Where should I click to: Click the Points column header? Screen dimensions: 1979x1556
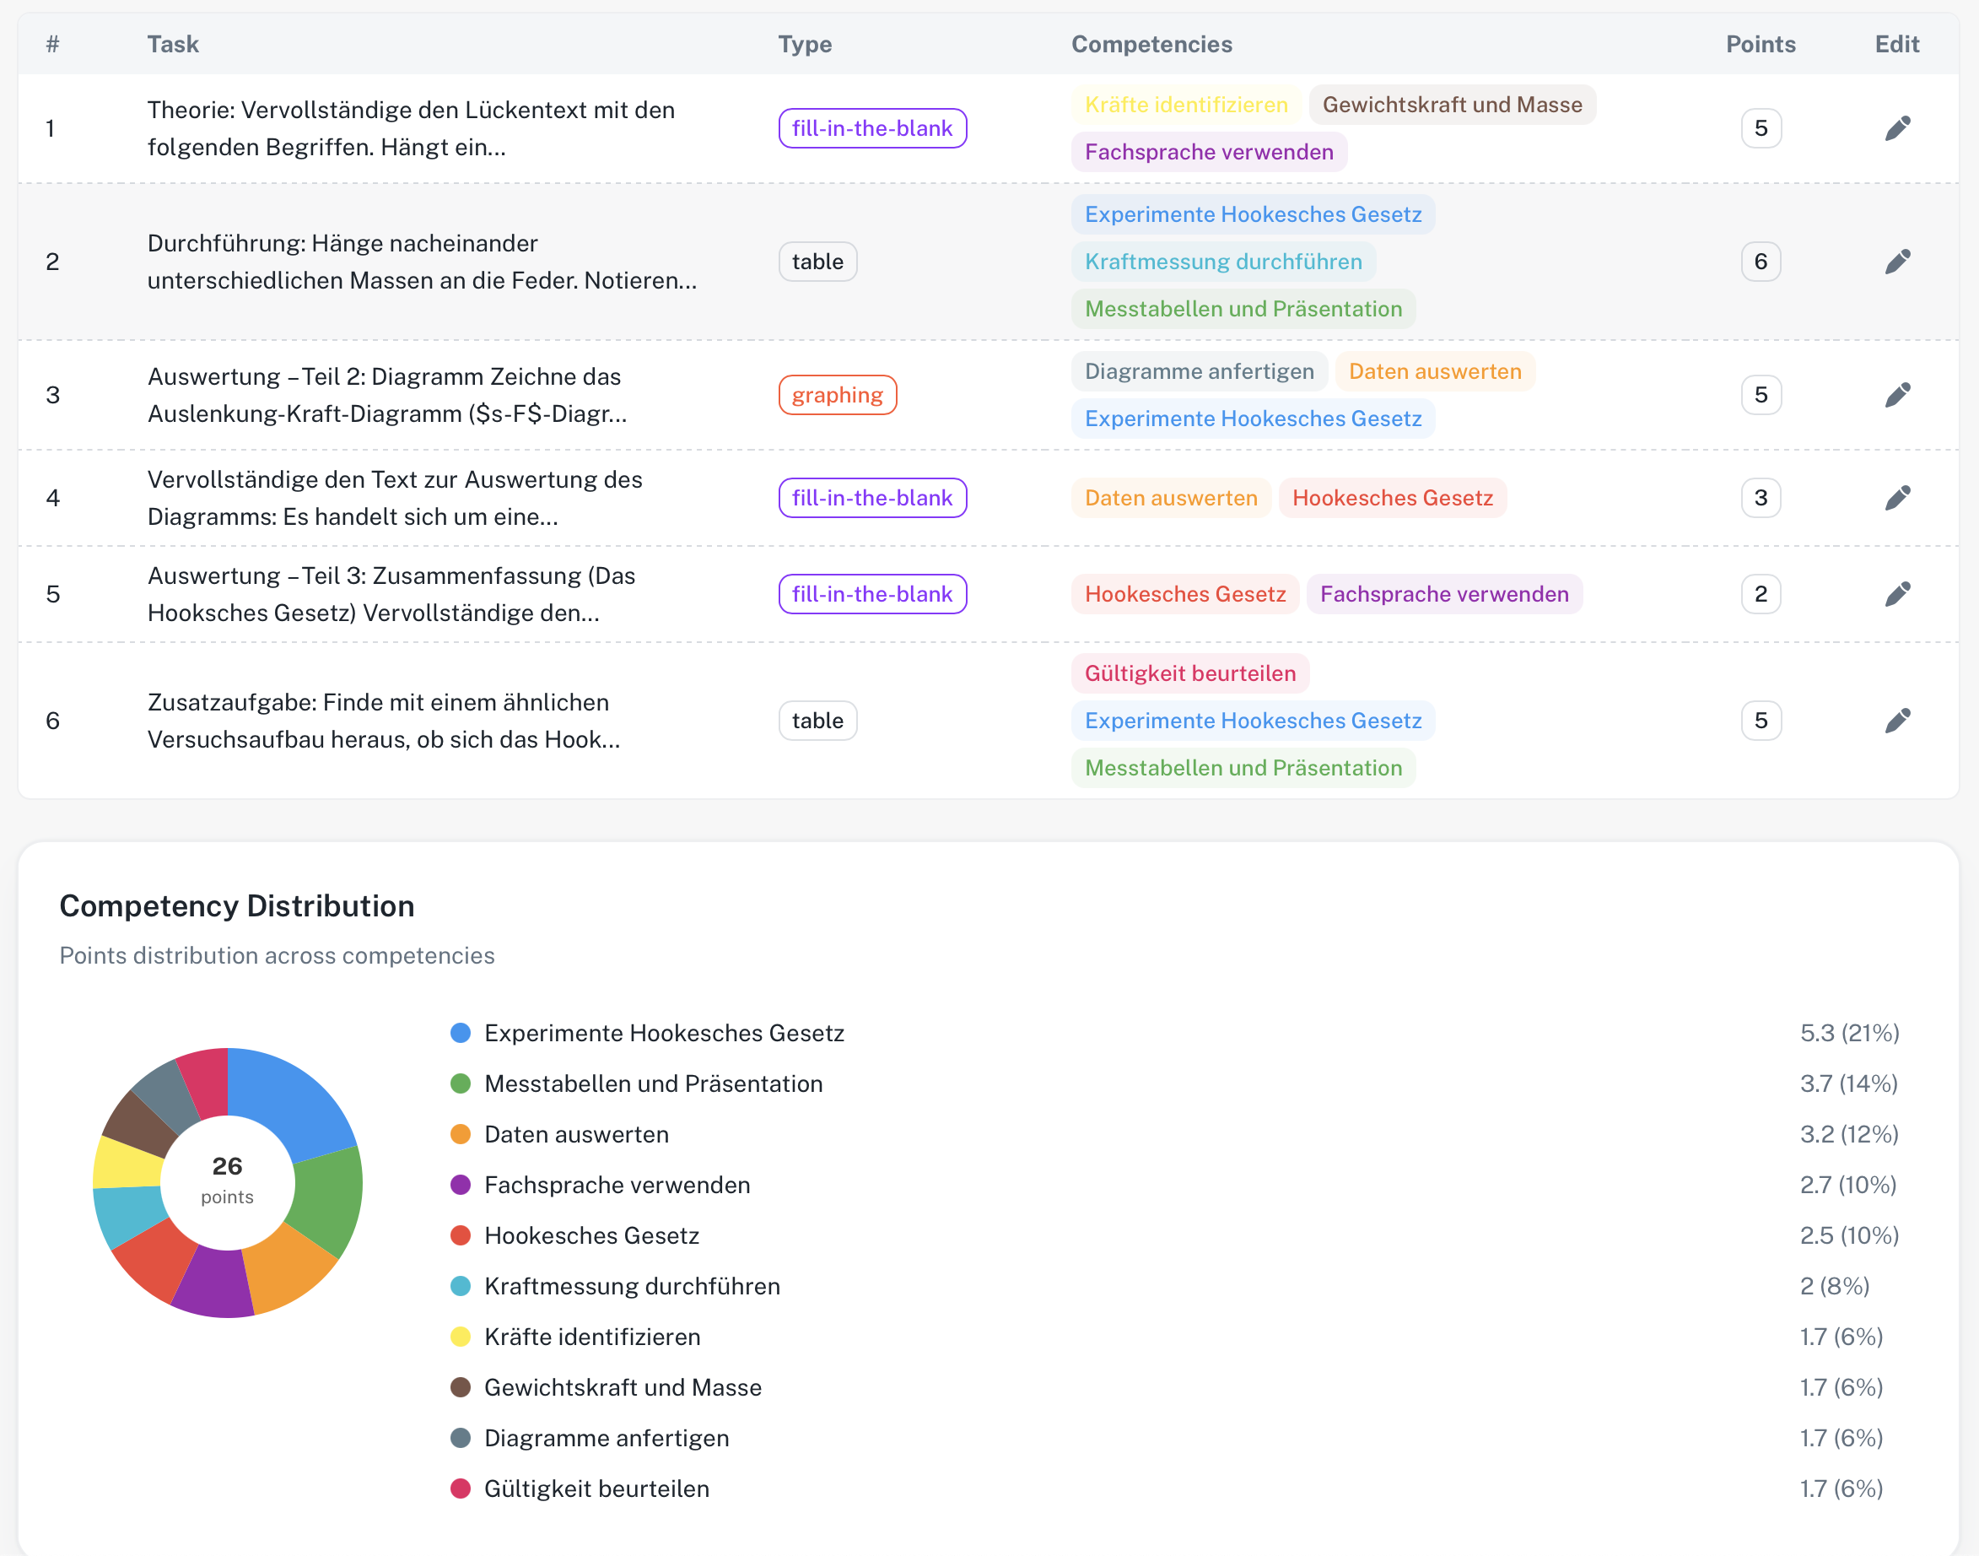tap(1761, 44)
